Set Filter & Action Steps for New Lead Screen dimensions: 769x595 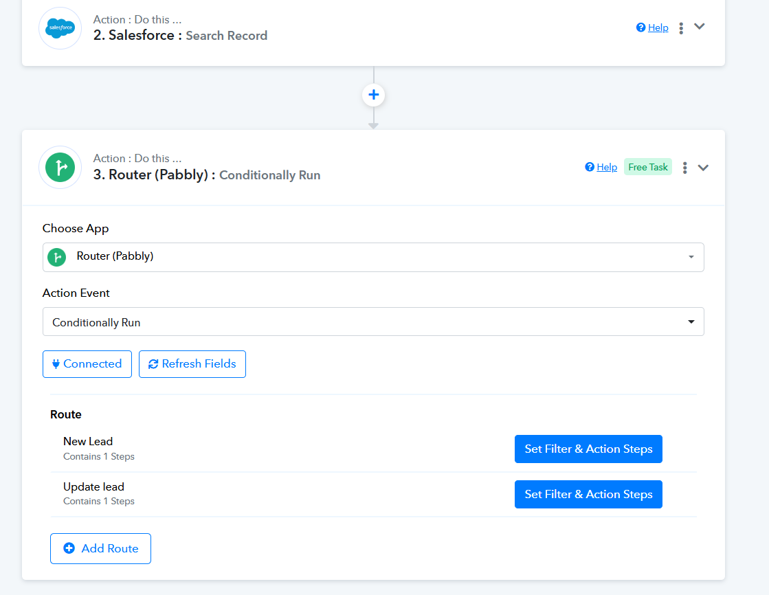click(x=588, y=449)
